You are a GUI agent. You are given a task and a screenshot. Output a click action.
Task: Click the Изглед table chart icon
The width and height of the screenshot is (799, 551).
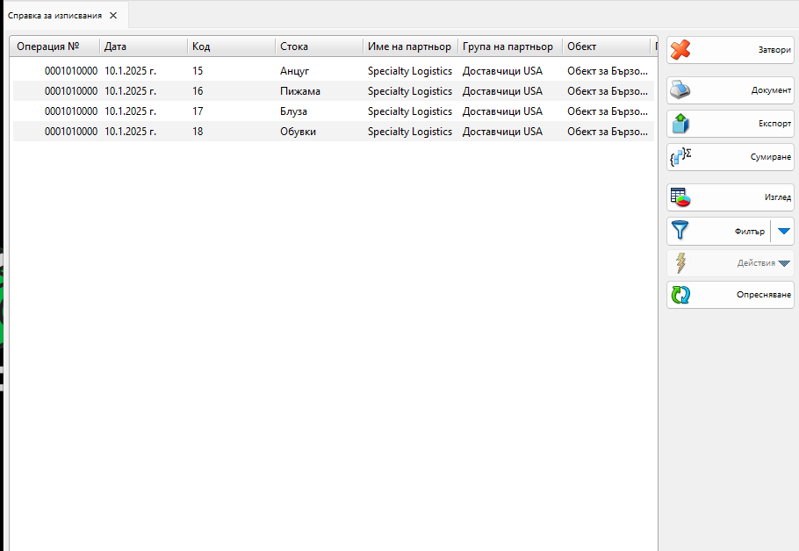pyautogui.click(x=680, y=197)
